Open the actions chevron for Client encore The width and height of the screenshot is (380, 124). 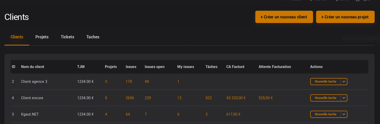coord(344,98)
